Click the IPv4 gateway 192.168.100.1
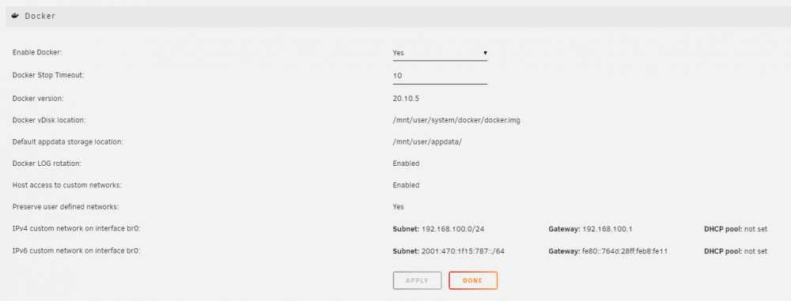This screenshot has width=791, height=301. (607, 229)
